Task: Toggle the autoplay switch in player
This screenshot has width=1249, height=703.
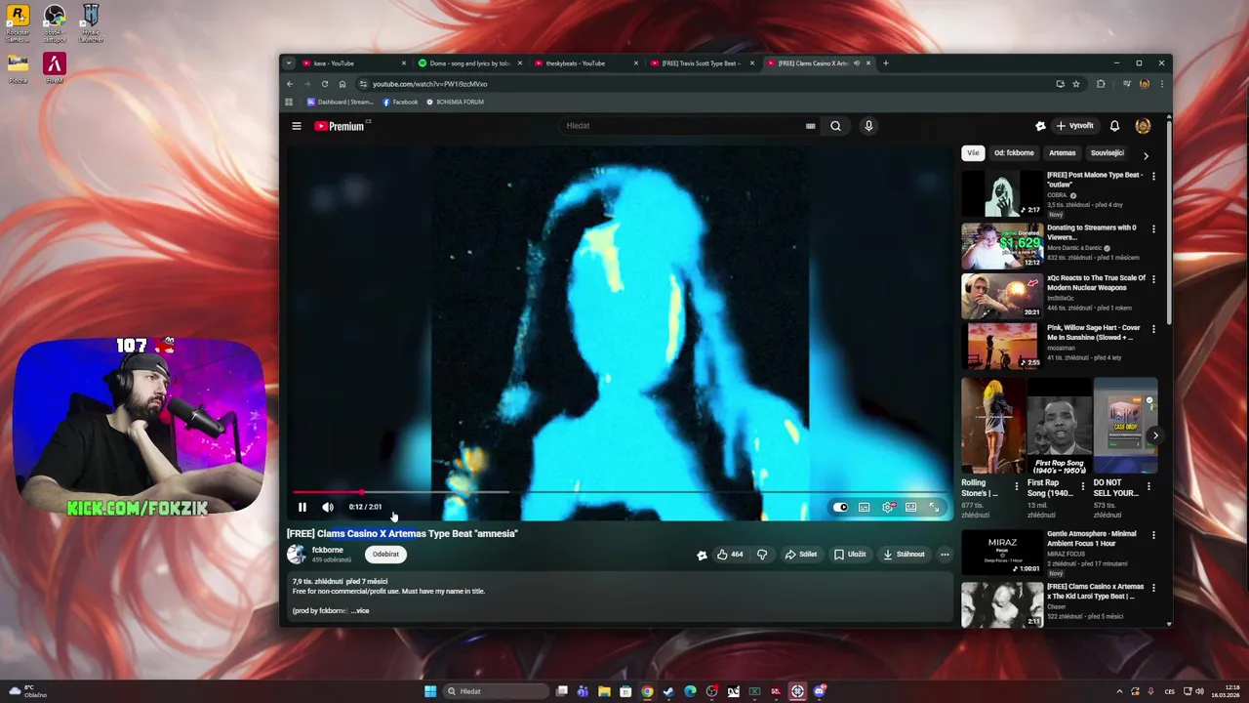Action: [840, 507]
